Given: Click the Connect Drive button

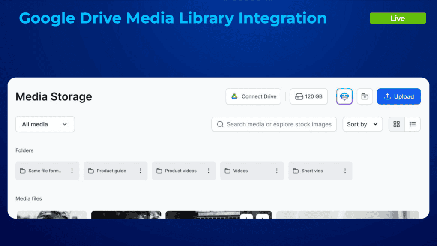Looking at the screenshot, I should 253,96.
